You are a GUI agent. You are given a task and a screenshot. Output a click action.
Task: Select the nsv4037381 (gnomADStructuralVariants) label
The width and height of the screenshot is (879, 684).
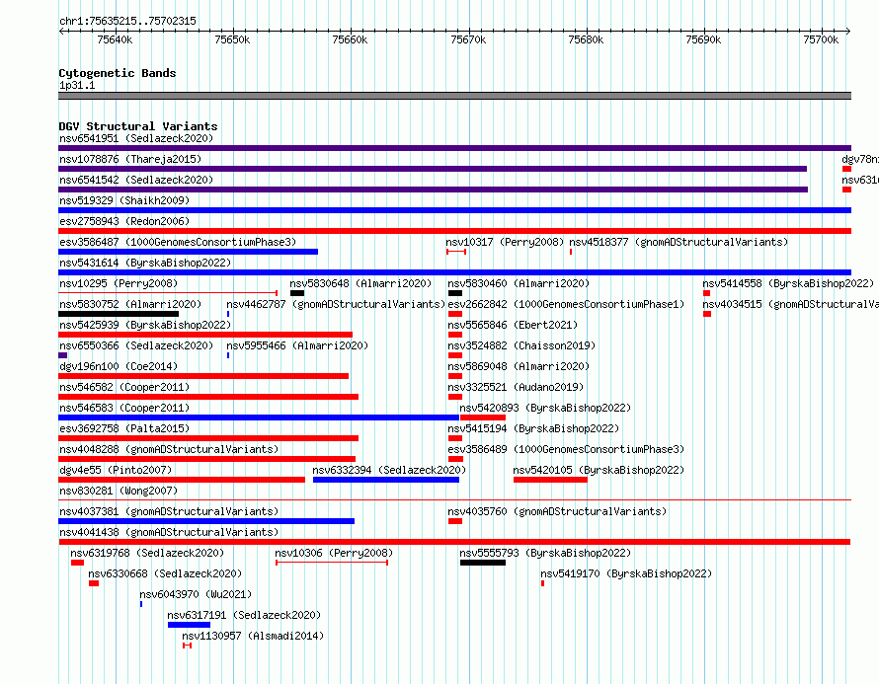click(169, 511)
